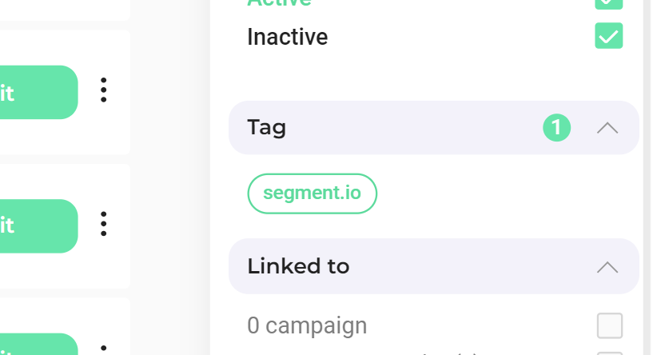Collapse the Tag section using its chevron
Viewport: 653px width, 355px height.
coord(607,128)
